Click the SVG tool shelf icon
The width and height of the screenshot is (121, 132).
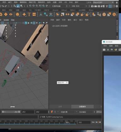pos(34,14)
